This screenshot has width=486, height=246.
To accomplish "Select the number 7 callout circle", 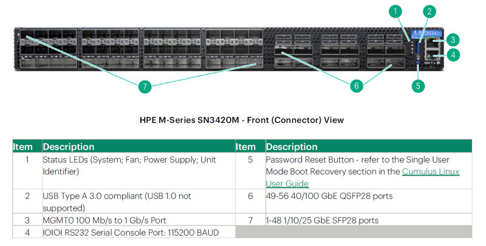I will pos(145,86).
